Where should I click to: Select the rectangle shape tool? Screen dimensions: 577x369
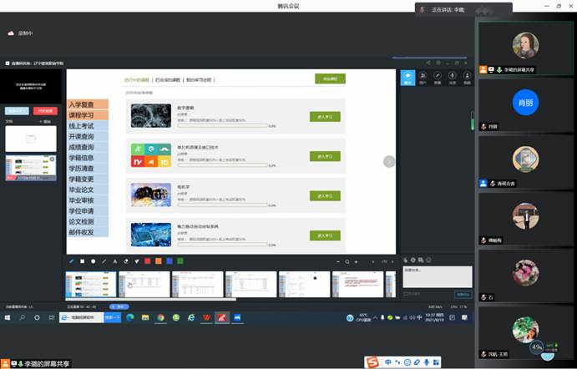pos(83,261)
